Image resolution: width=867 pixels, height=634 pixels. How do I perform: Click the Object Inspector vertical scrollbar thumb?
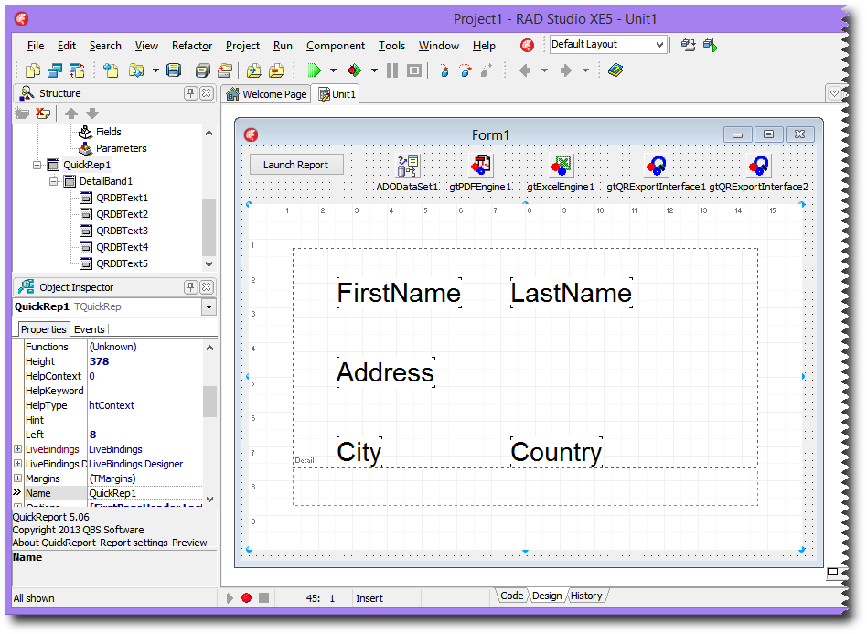click(209, 401)
